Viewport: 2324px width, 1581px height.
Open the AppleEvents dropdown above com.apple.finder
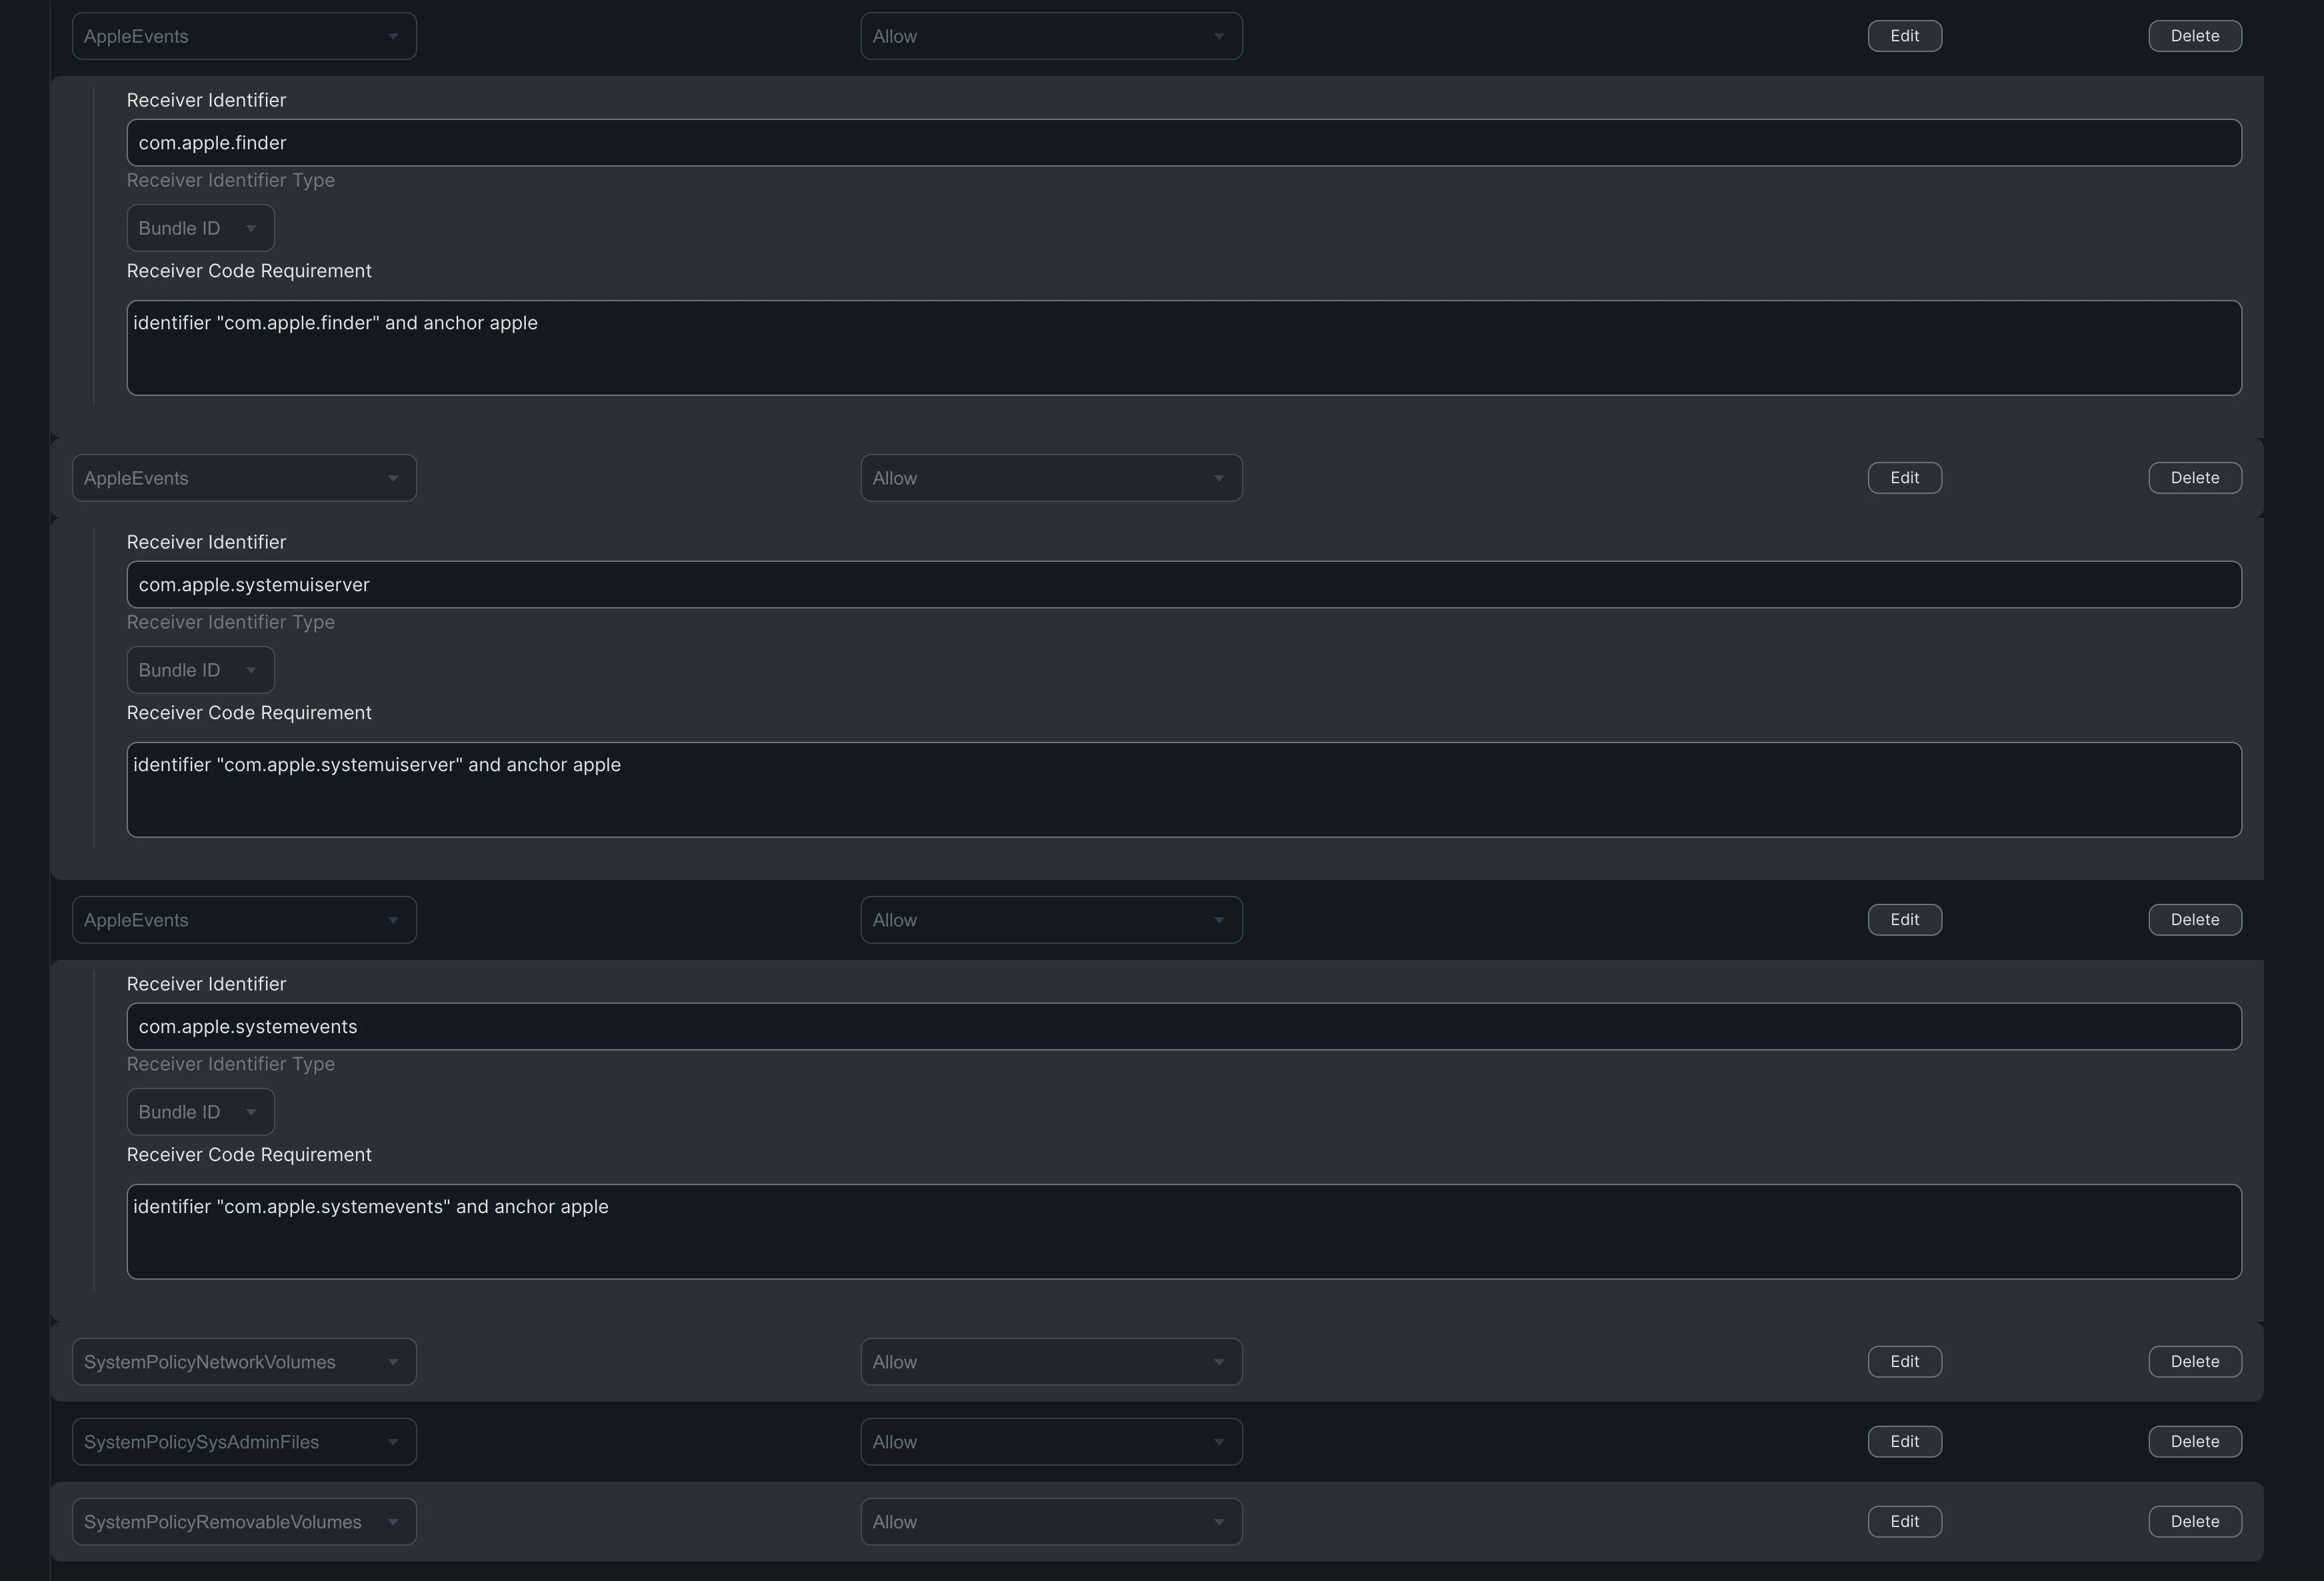(244, 36)
